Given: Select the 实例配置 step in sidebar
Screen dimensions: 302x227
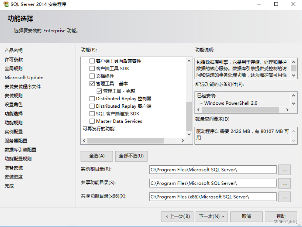Looking at the screenshot, I should coord(14,131).
